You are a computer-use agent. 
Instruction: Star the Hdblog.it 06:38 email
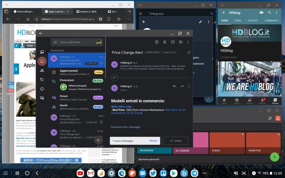101,122
